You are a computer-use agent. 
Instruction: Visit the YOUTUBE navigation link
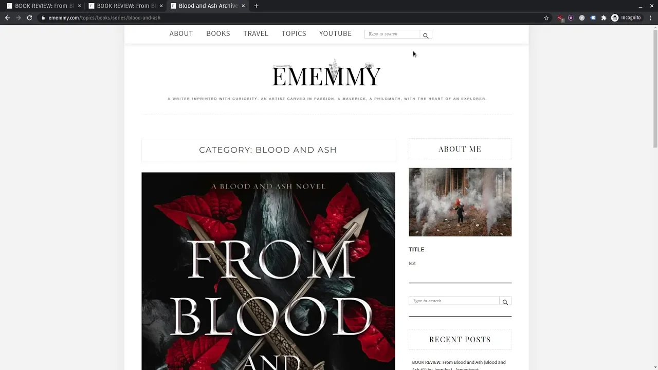pyautogui.click(x=335, y=33)
